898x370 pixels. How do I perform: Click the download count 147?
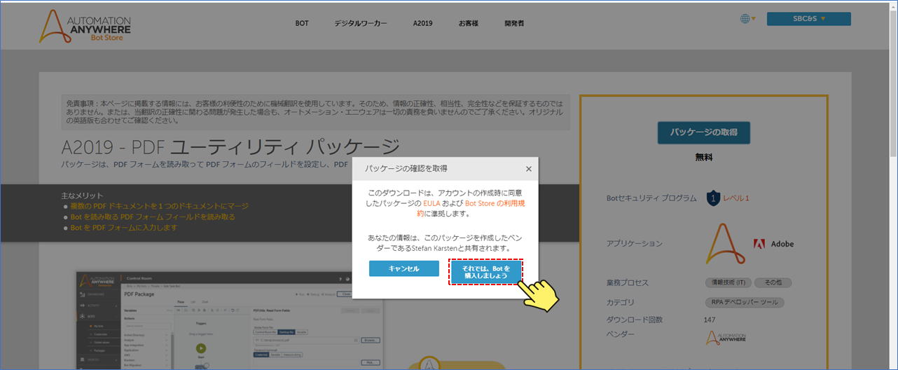[x=710, y=320]
